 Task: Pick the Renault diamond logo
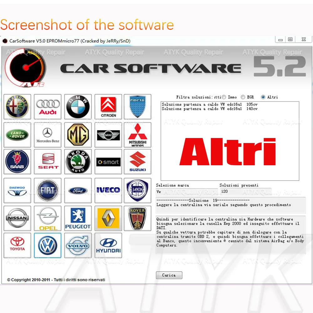click(x=108, y=218)
